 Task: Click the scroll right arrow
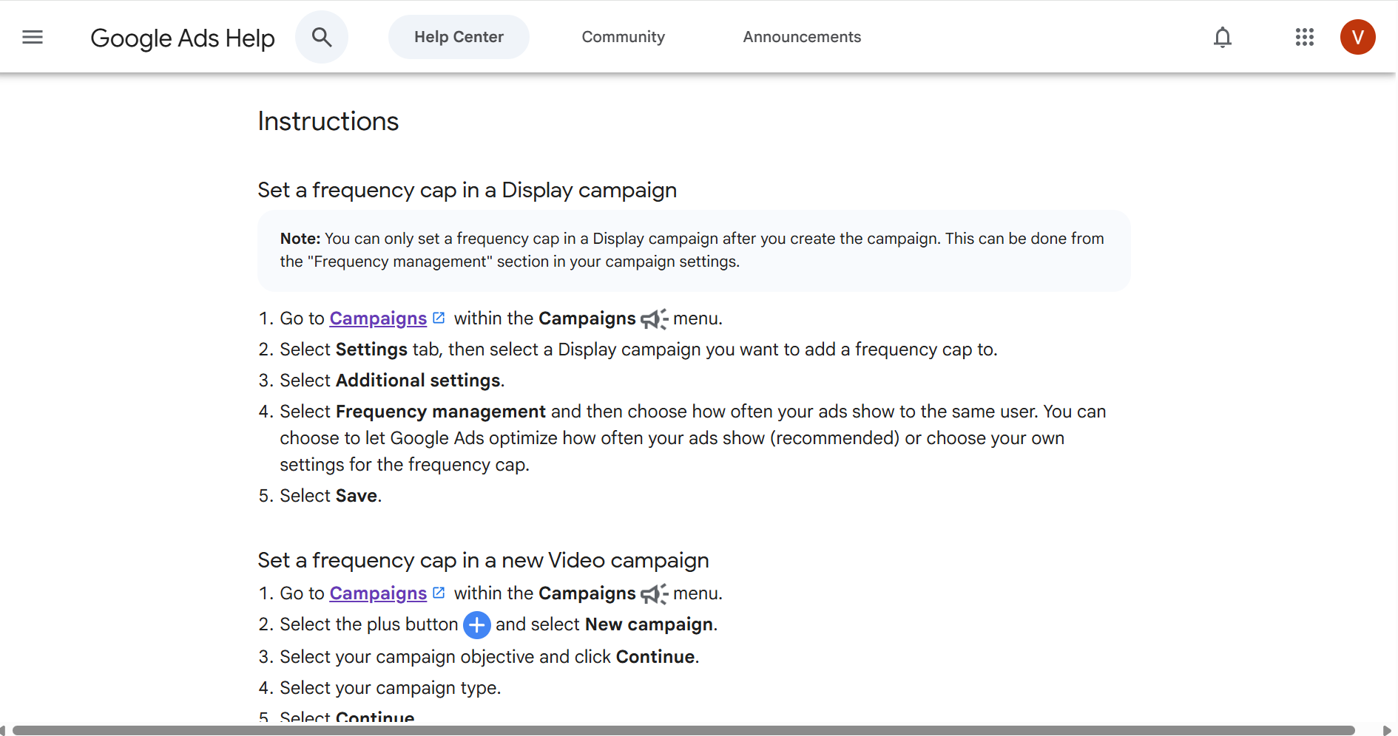(1387, 730)
